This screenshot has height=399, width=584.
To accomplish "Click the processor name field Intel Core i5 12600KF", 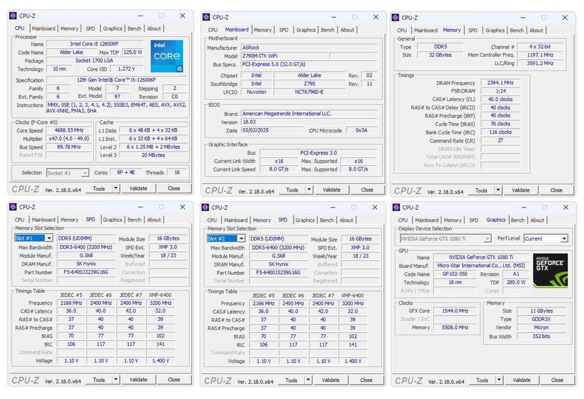I will tap(95, 44).
